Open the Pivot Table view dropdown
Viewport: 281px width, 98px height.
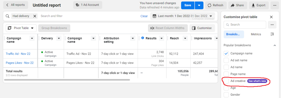tap(21, 28)
